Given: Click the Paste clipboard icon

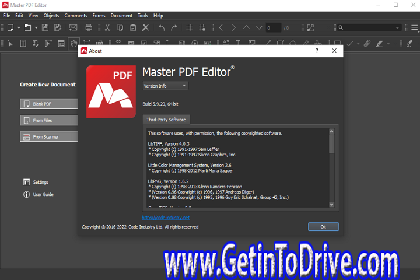Looking at the screenshot, I should 133,27.
